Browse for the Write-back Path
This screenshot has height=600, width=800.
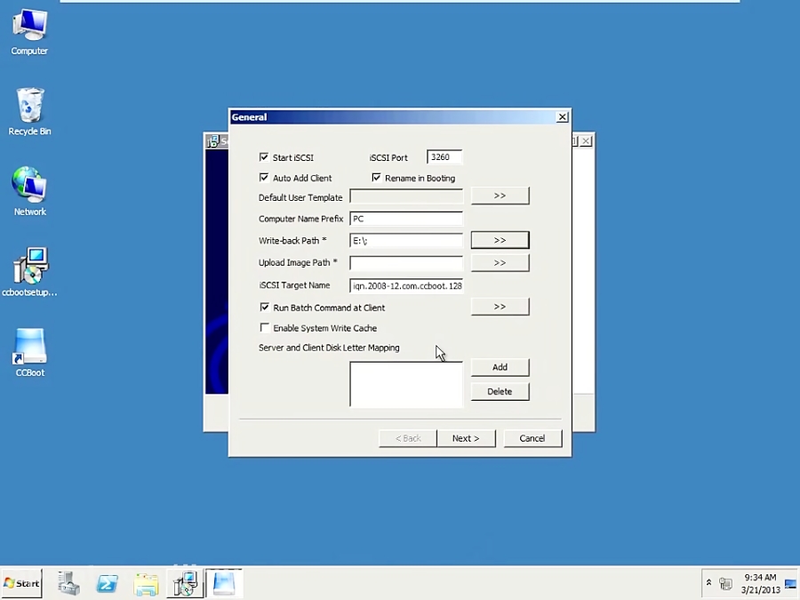tap(500, 240)
